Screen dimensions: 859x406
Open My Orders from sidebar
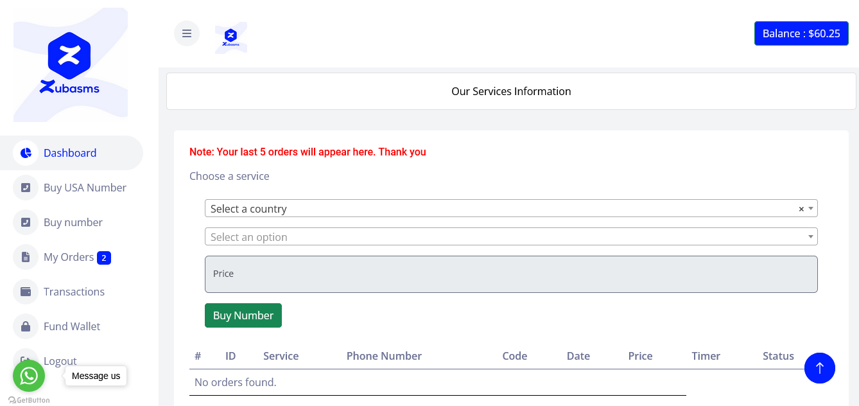69,257
